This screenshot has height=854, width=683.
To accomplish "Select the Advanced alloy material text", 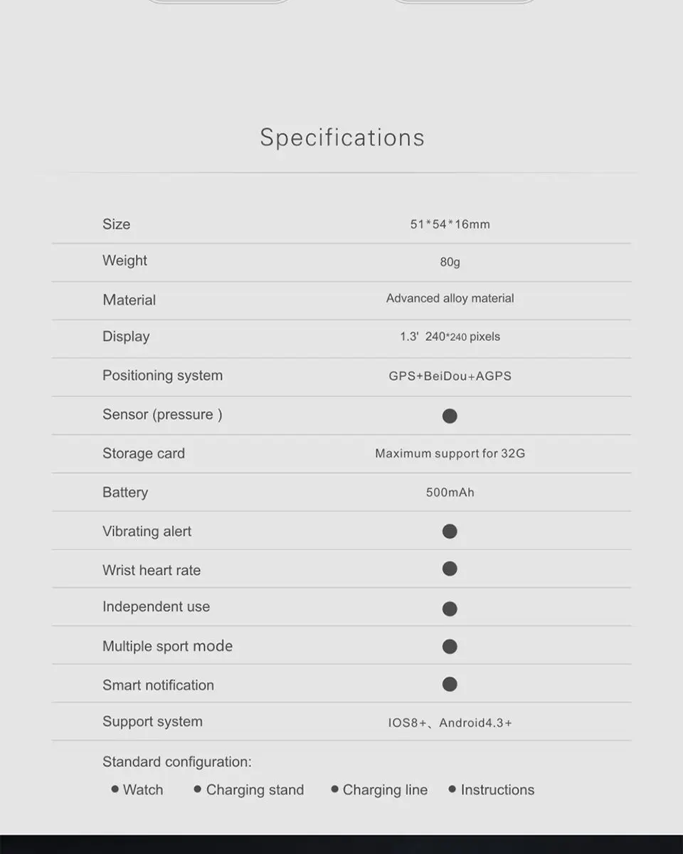I will coord(450,298).
